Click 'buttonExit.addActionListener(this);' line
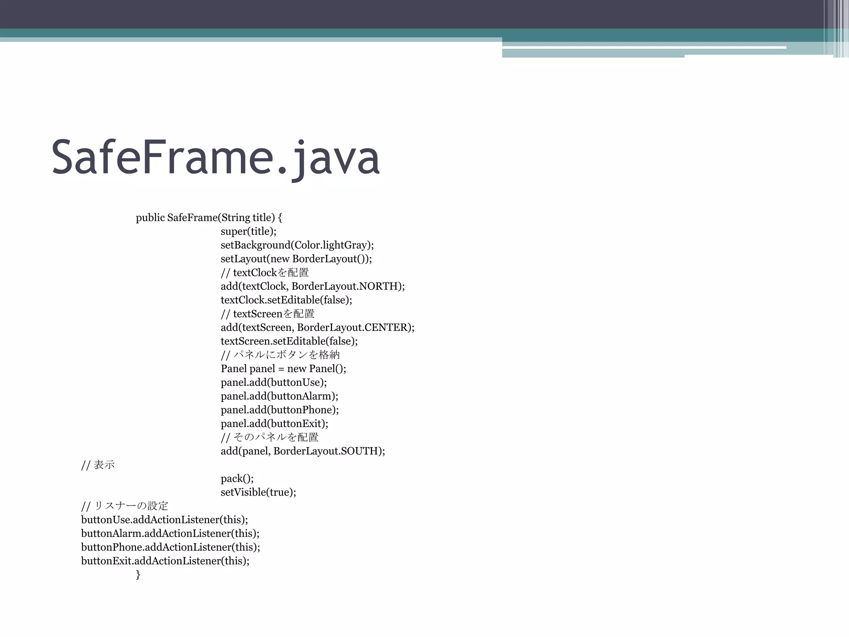This screenshot has width=849, height=637. coord(165,561)
